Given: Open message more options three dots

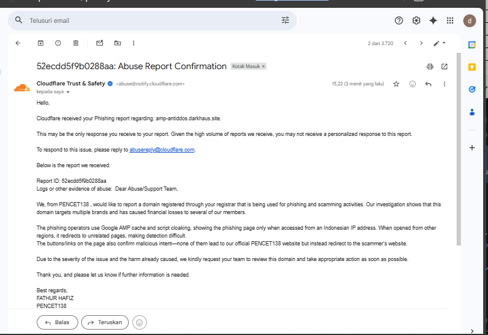Looking at the screenshot, I should (x=445, y=84).
